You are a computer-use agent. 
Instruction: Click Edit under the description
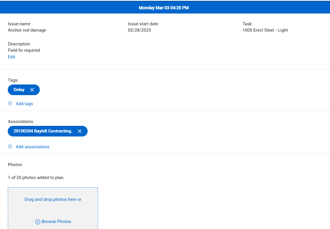coord(12,57)
